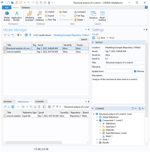Click Open in the Item group
This screenshot has height=152, width=150.
click(63, 12)
